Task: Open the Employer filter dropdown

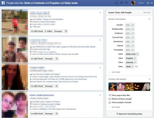Action: pyautogui.click(x=130, y=33)
